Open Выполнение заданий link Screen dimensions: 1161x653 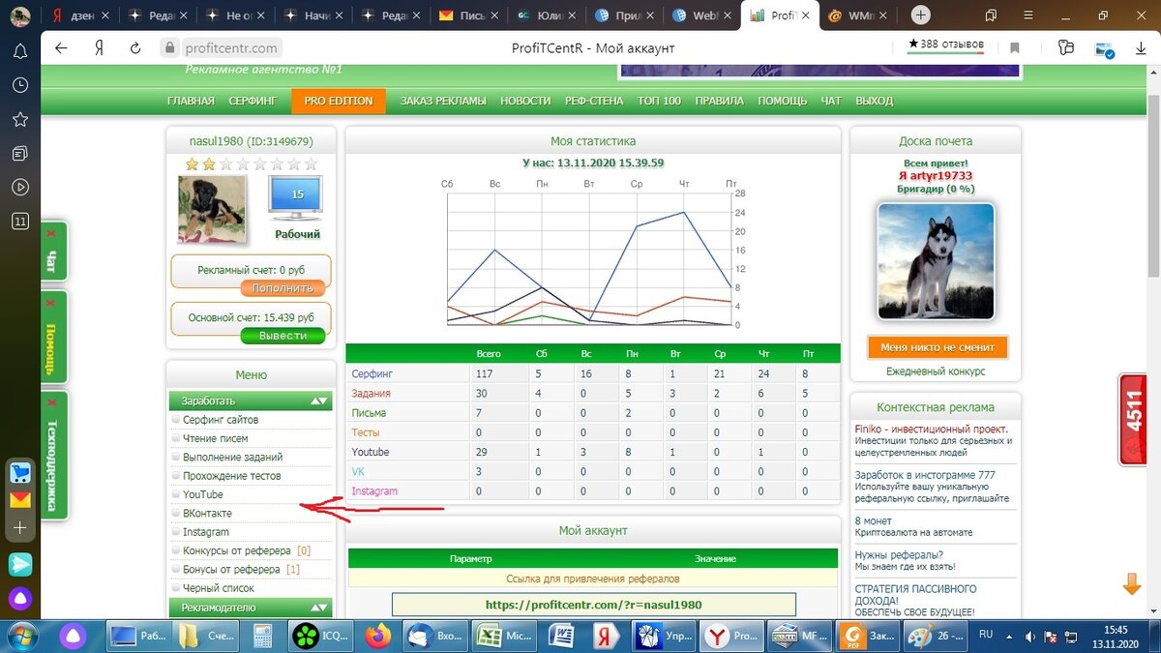click(233, 457)
